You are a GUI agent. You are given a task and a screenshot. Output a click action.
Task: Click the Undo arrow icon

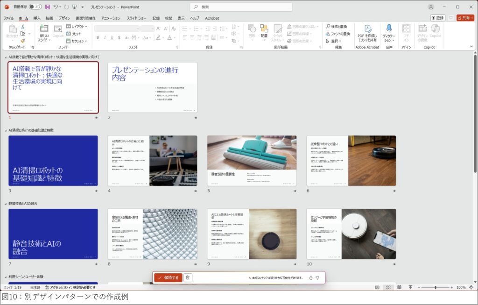[x=56, y=7]
